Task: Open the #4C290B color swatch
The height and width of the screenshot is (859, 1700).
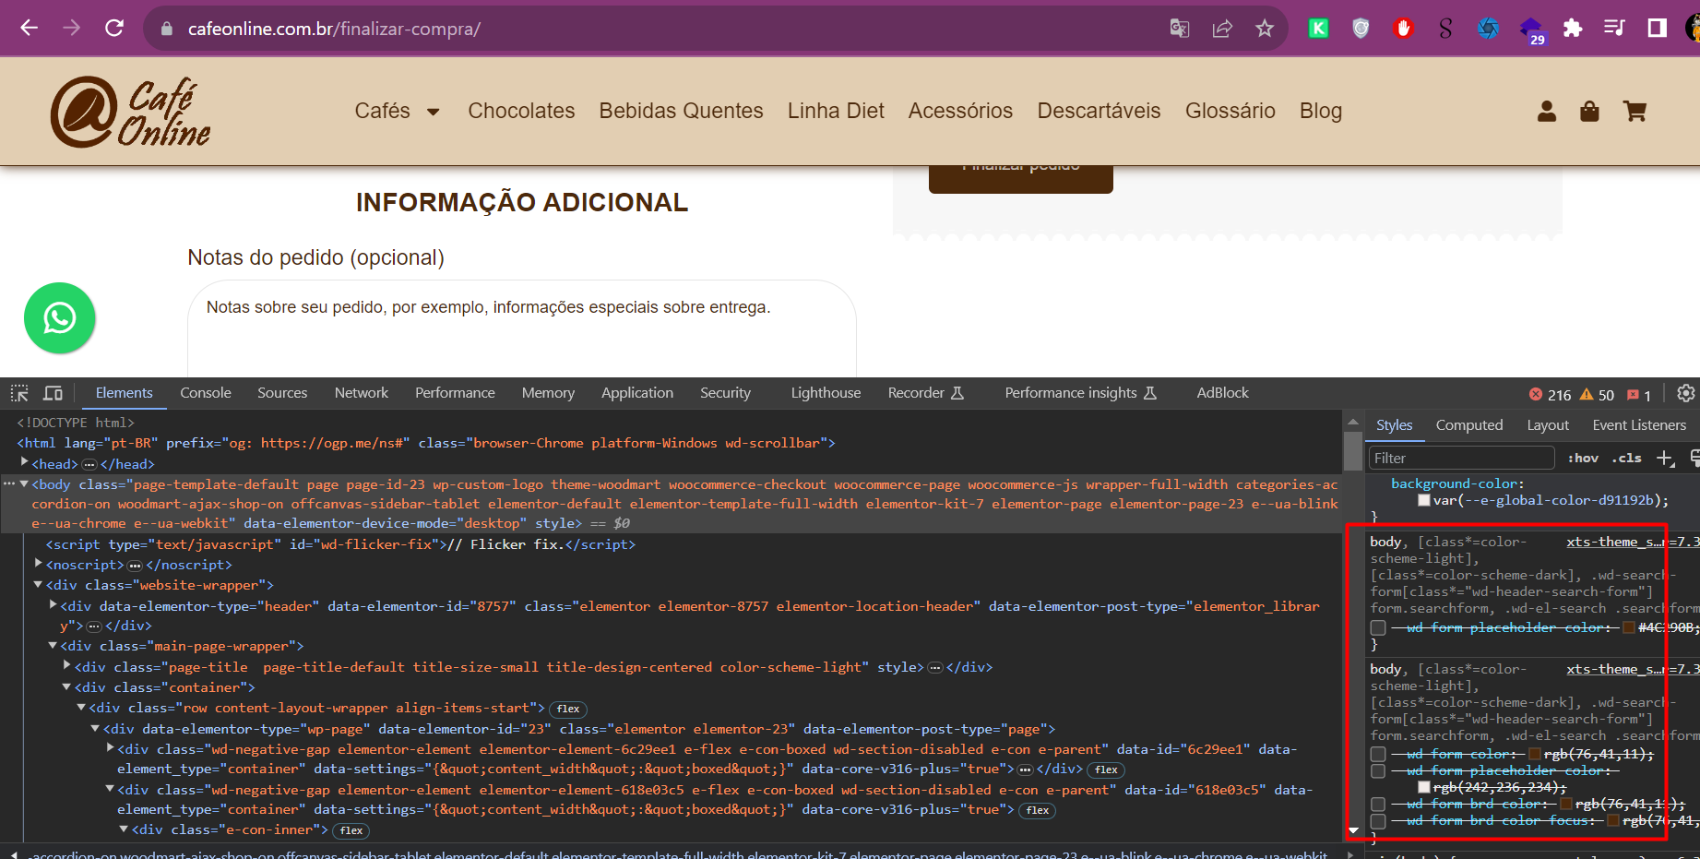Action: pyautogui.click(x=1630, y=628)
